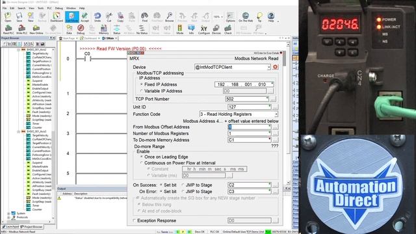The width and height of the screenshot is (416, 234).
Task: Open the File menu
Action: click(5, 8)
